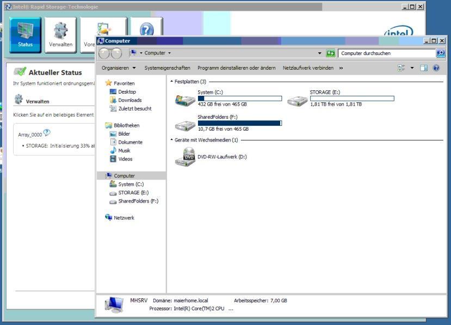Click the STORAGE Initialisierung 33% status line
Screen dimensions: 451x325
tap(60, 146)
